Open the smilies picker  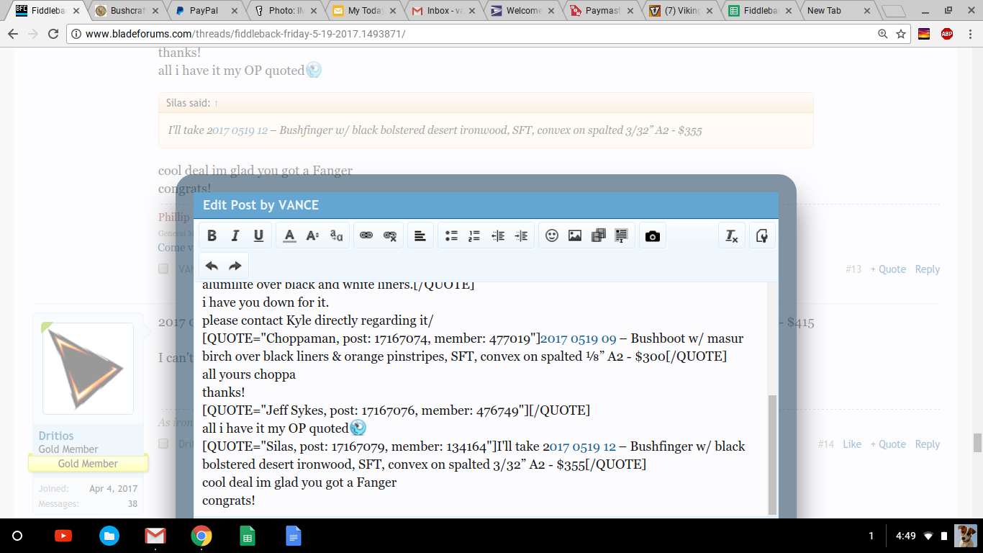[552, 235]
